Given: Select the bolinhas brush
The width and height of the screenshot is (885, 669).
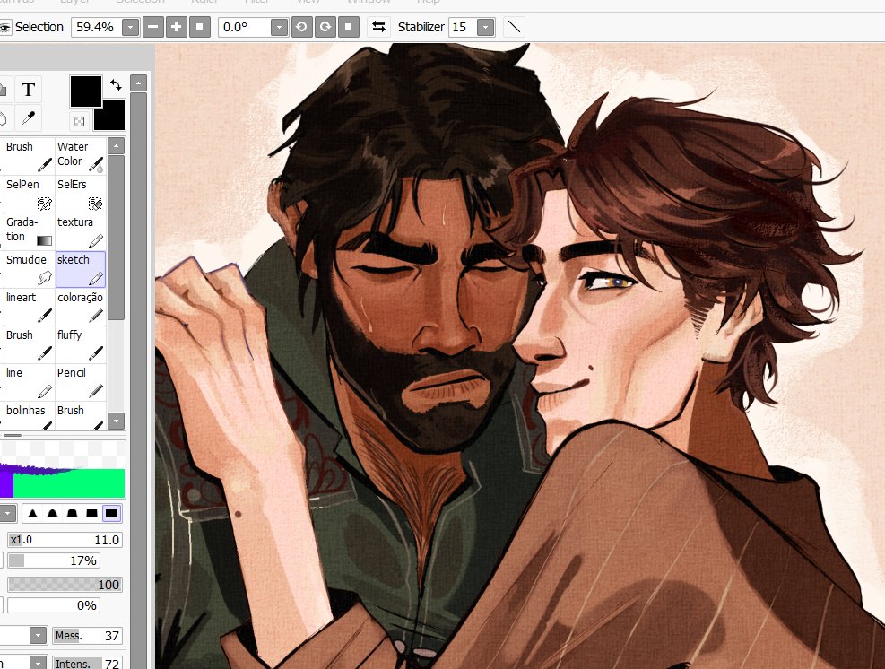Looking at the screenshot, I should [x=28, y=415].
